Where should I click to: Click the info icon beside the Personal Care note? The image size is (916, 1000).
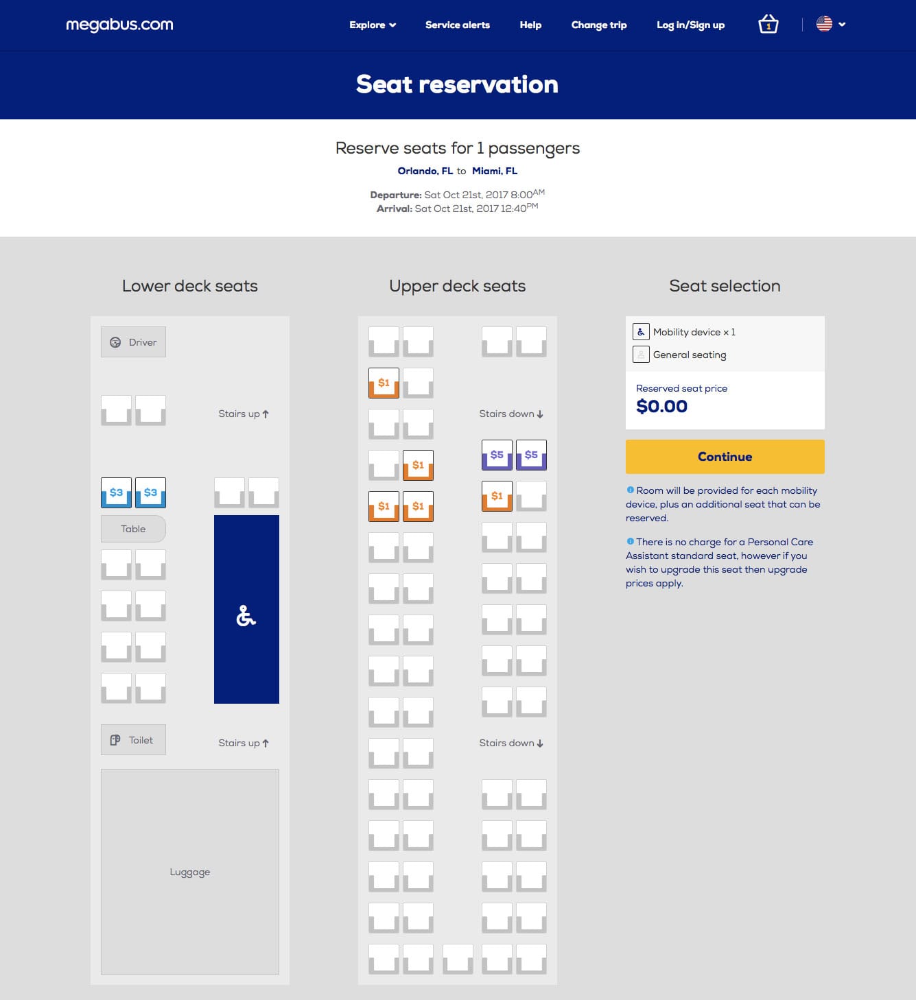(631, 541)
